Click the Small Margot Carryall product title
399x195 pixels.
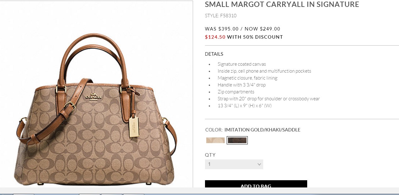[x=282, y=4]
